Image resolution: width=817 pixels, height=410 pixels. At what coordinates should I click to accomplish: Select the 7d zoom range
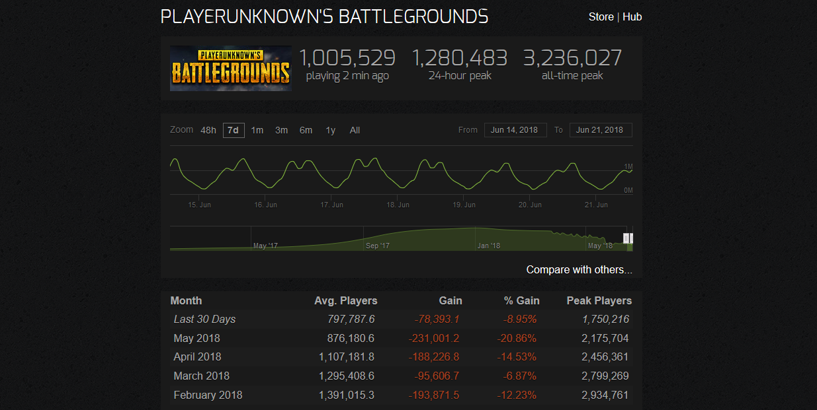tap(233, 130)
